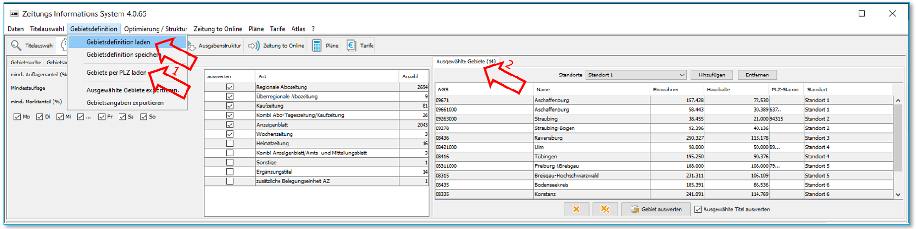Expand the Standorte dropdown

[681, 75]
